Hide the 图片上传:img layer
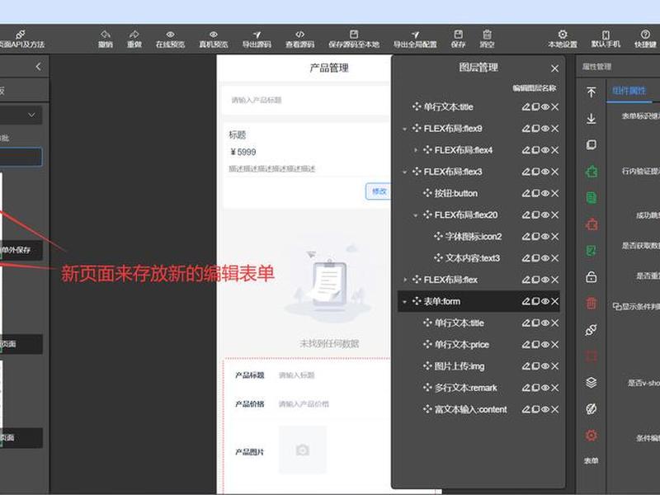Viewport: 660px width, 495px height. (545, 366)
